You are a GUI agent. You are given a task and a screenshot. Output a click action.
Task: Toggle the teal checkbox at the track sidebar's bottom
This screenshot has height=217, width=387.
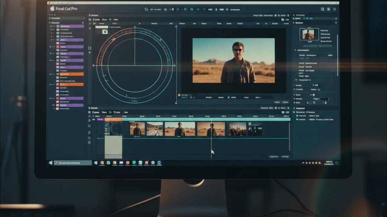pyautogui.click(x=89, y=142)
